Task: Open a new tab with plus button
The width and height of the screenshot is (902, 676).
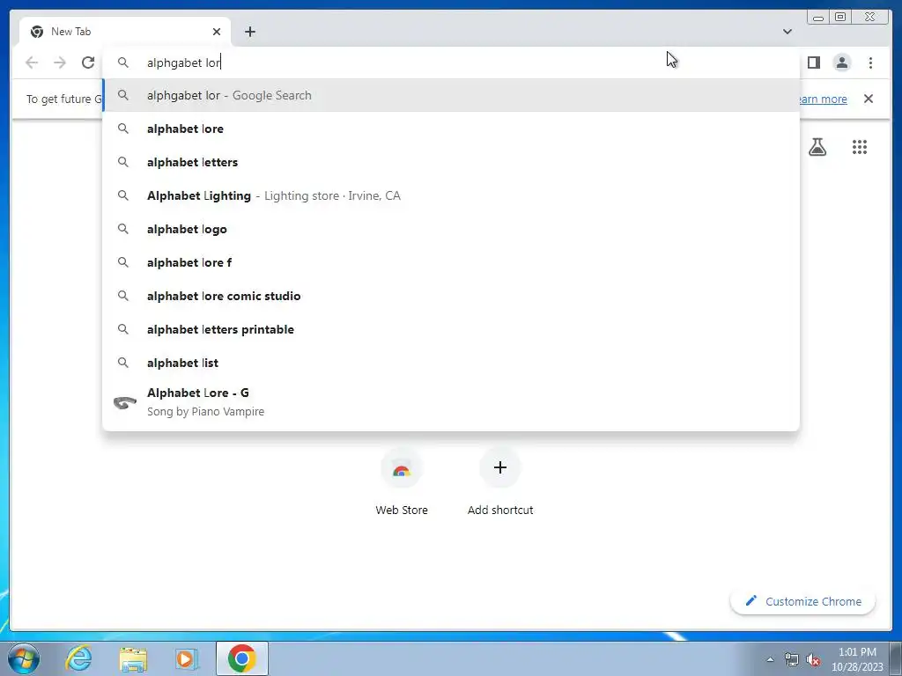Action: click(x=249, y=32)
